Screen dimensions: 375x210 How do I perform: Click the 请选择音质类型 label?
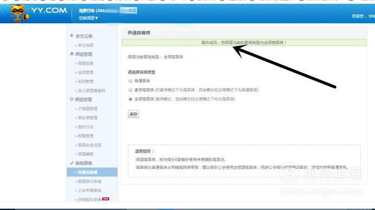point(141,72)
